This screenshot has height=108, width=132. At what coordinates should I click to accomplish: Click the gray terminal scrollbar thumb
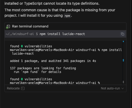pos(123,82)
